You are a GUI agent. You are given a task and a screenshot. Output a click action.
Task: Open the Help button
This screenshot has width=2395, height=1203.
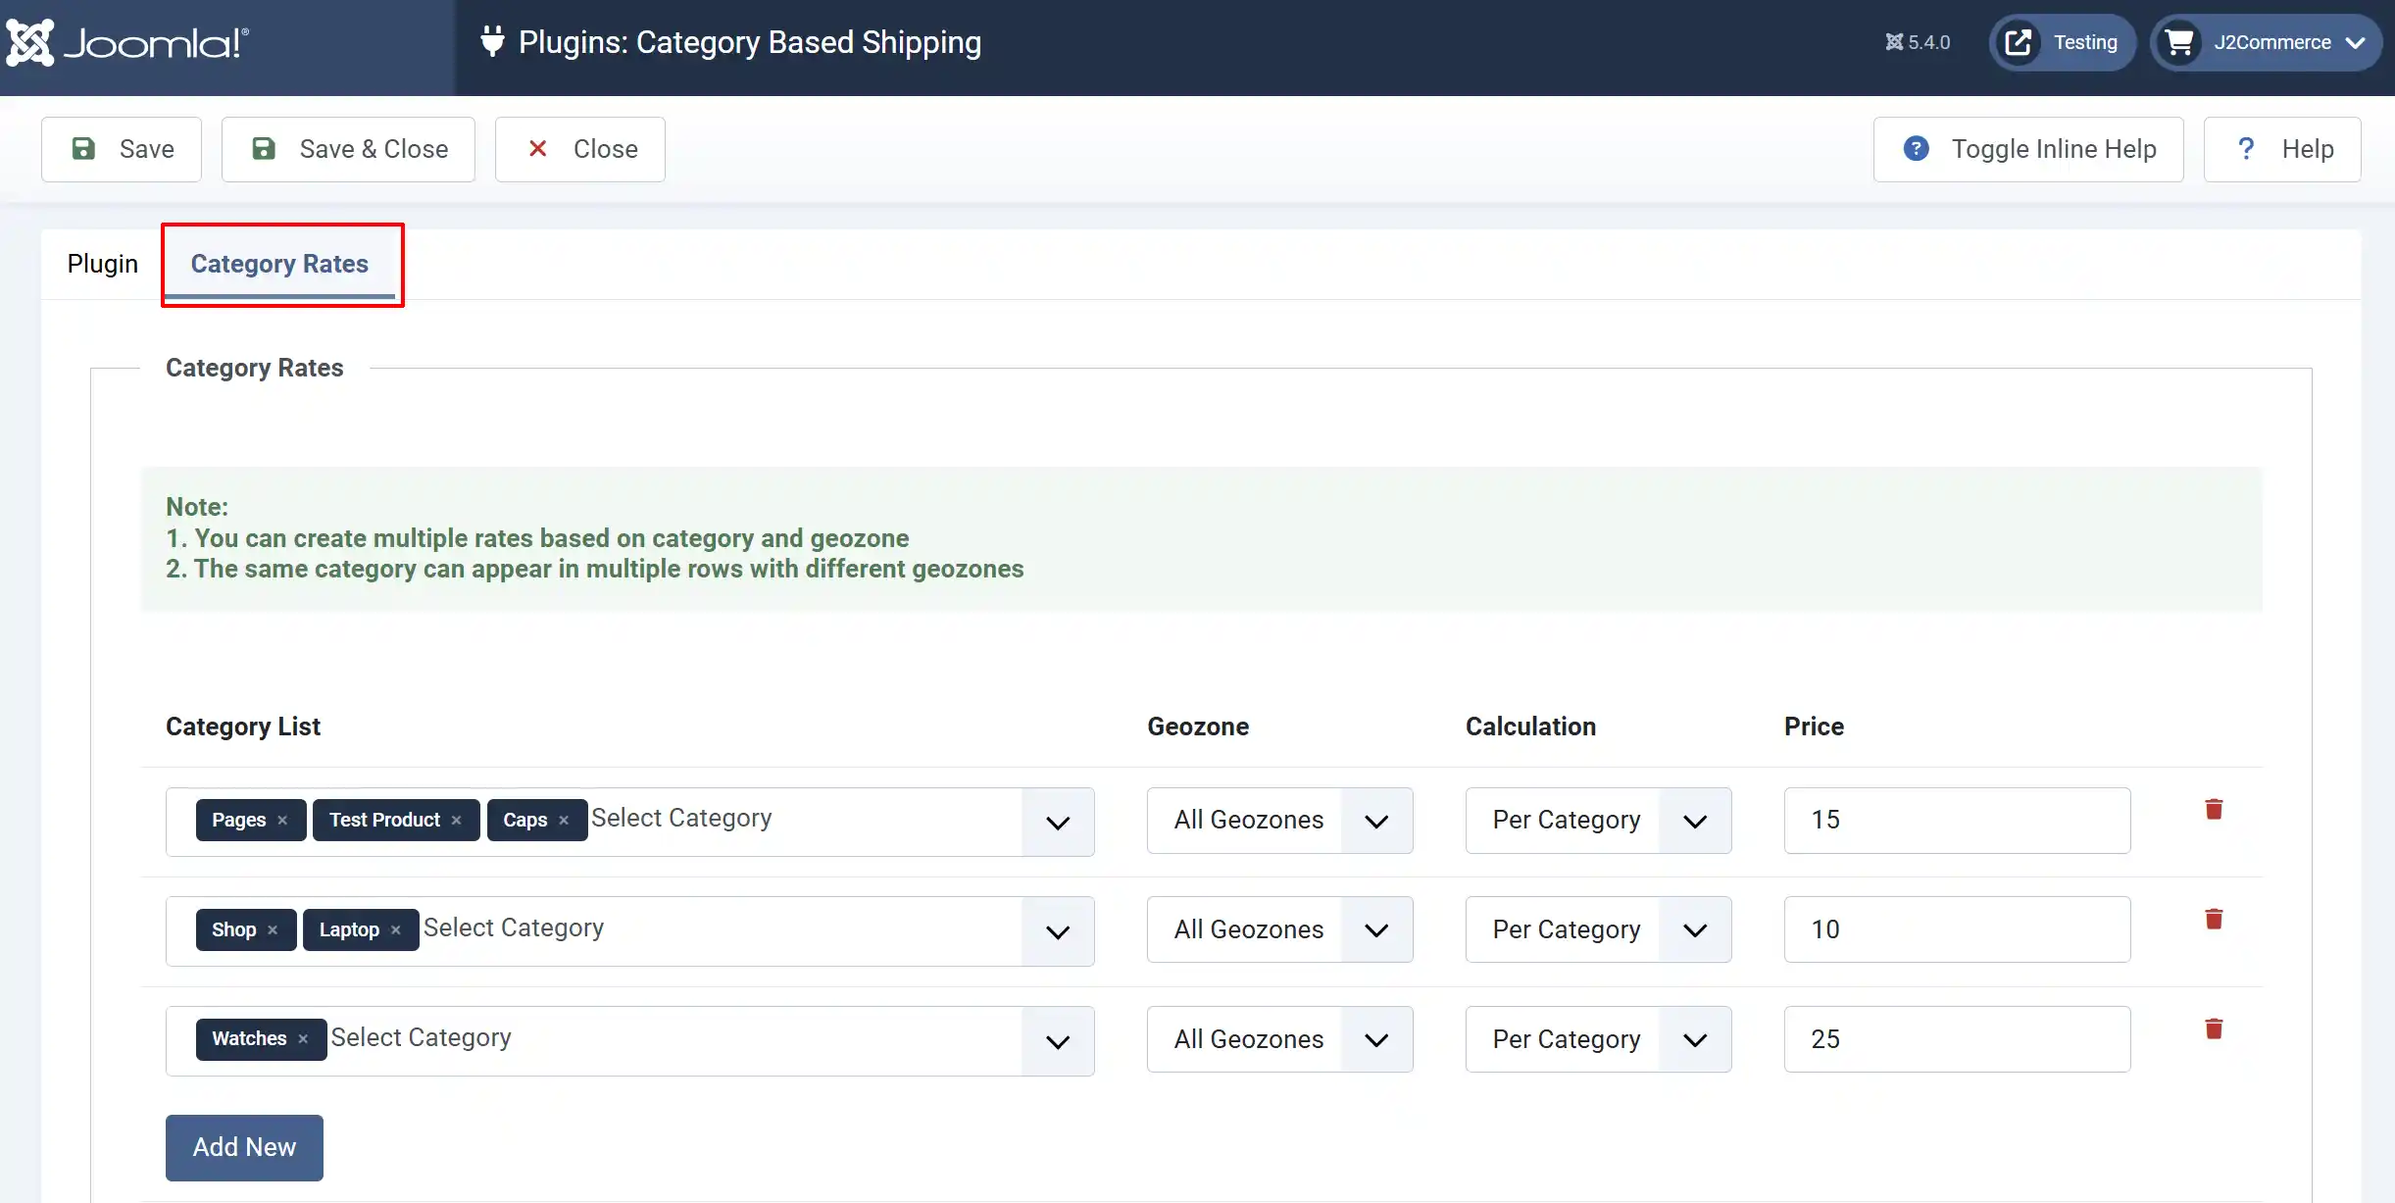click(2282, 149)
